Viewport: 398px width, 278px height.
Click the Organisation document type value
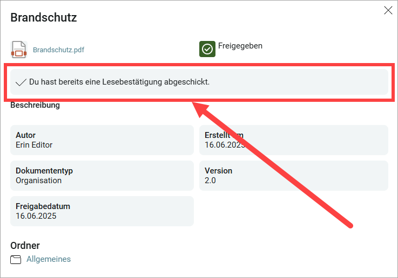[x=38, y=180]
